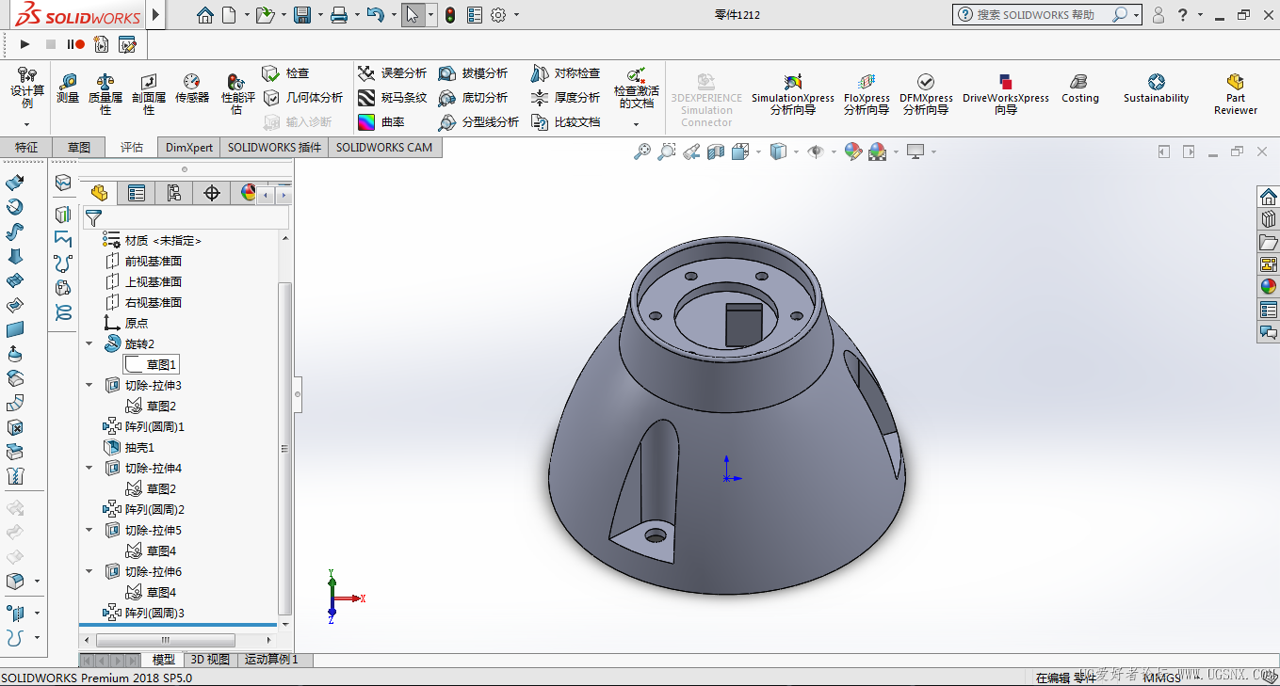
Task: Open the Costing tool
Action: 1080,88
